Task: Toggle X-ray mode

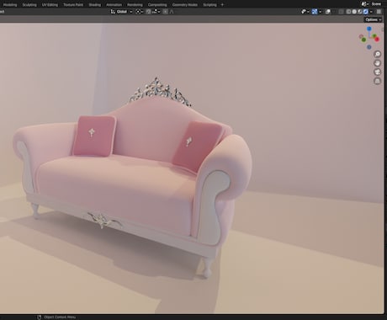Action: [x=341, y=12]
